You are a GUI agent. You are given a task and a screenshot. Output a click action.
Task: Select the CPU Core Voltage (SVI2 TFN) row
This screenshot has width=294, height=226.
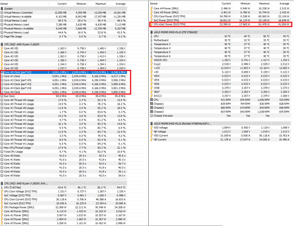tap(64, 191)
